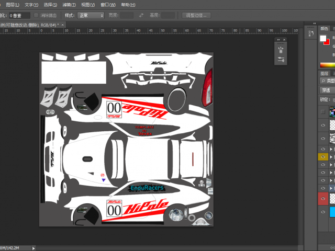
Task: Click swap width and height arrows icon
Action: tap(141, 15)
